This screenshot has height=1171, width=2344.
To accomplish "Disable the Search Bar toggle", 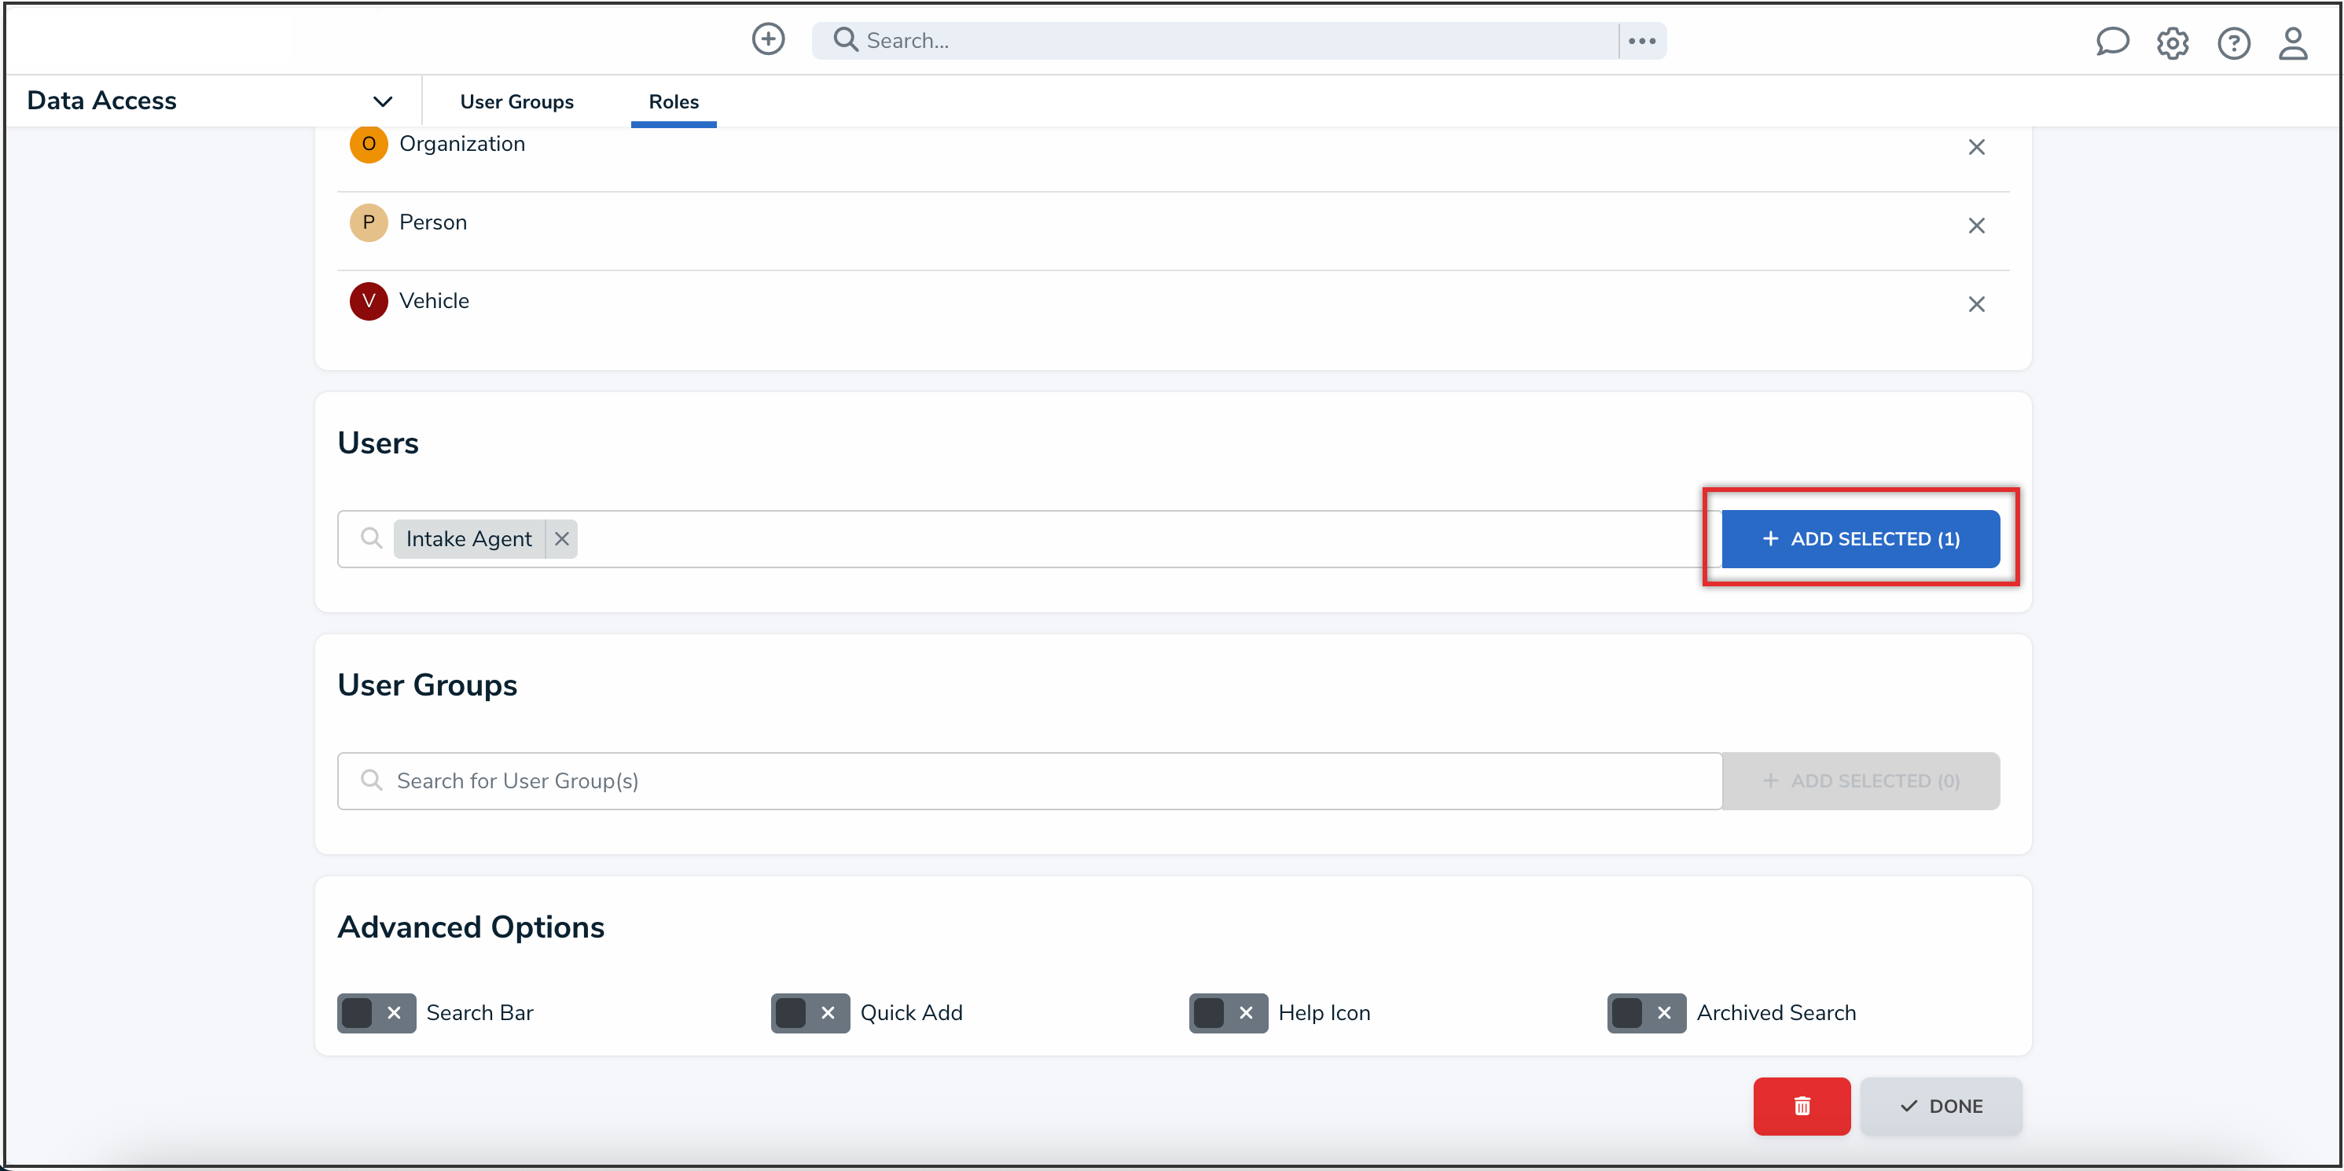I will click(376, 1013).
